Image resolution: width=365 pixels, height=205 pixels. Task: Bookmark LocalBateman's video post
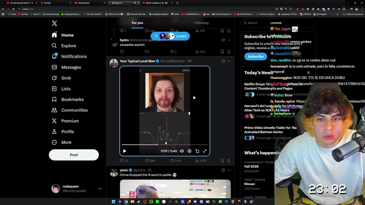click(x=222, y=161)
